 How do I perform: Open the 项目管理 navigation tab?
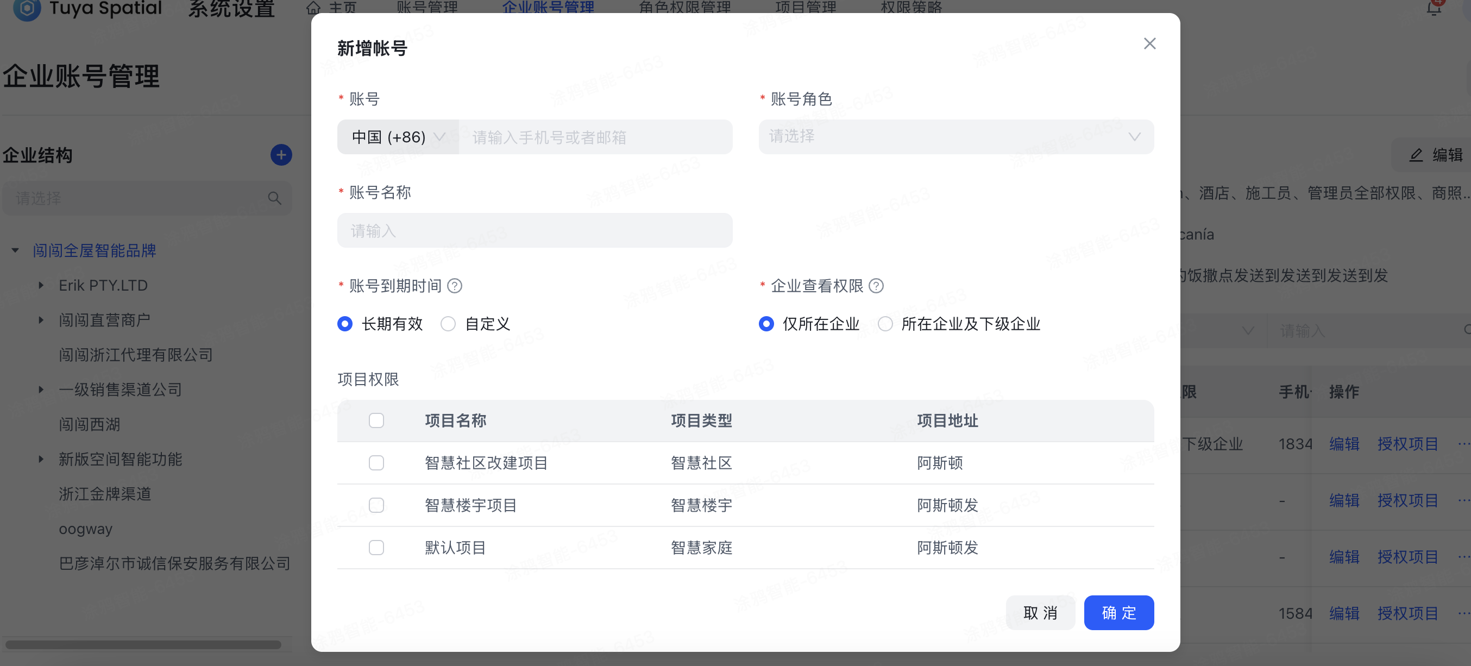point(806,8)
